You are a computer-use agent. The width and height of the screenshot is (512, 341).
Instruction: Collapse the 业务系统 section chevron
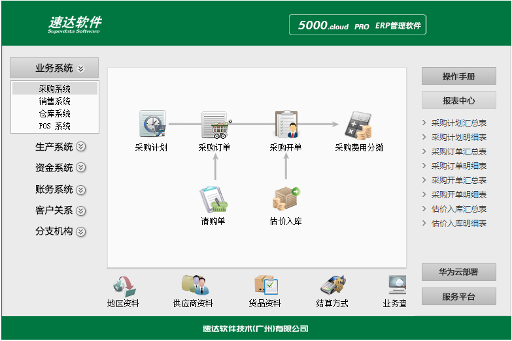tap(80, 68)
